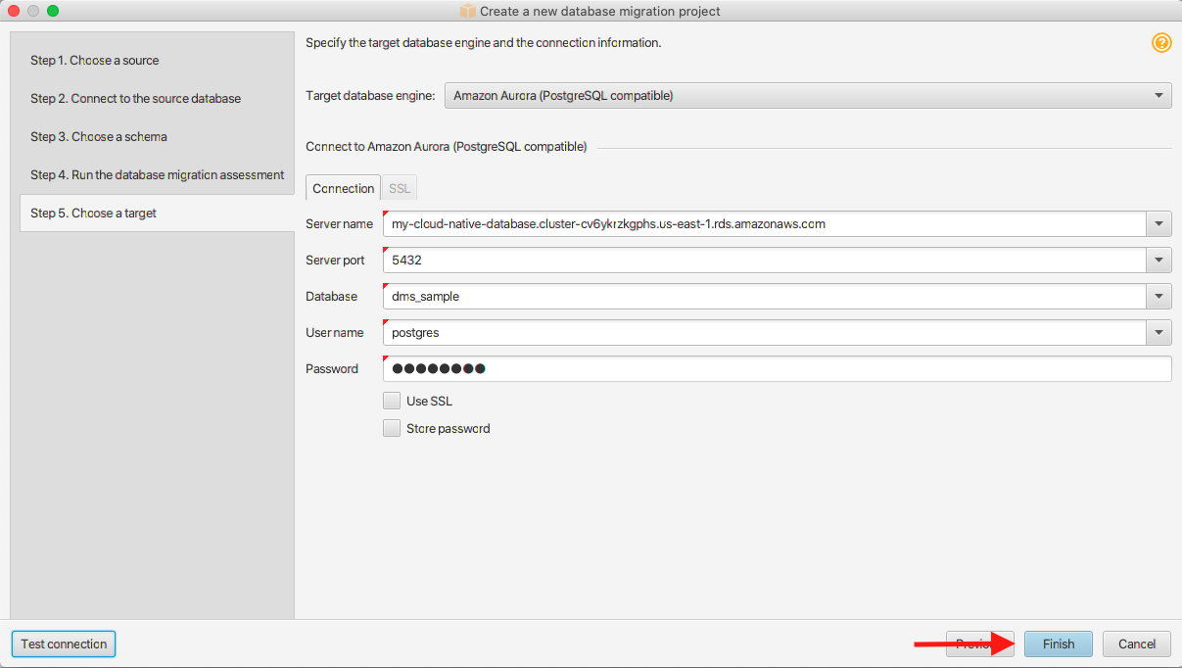Click the Finish button
Image resolution: width=1182 pixels, height=668 pixels.
click(x=1059, y=644)
